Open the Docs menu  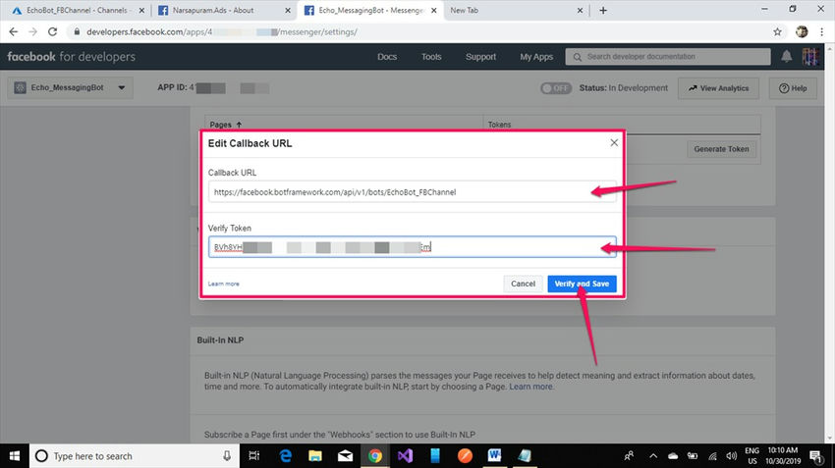(x=387, y=56)
